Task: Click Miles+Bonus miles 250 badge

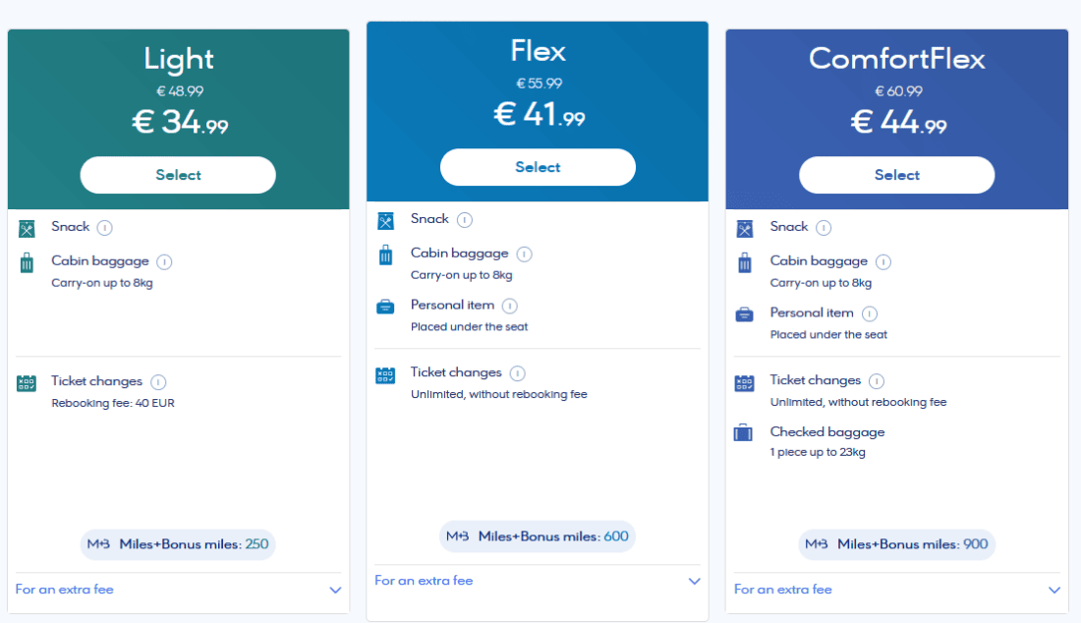Action: 178,544
